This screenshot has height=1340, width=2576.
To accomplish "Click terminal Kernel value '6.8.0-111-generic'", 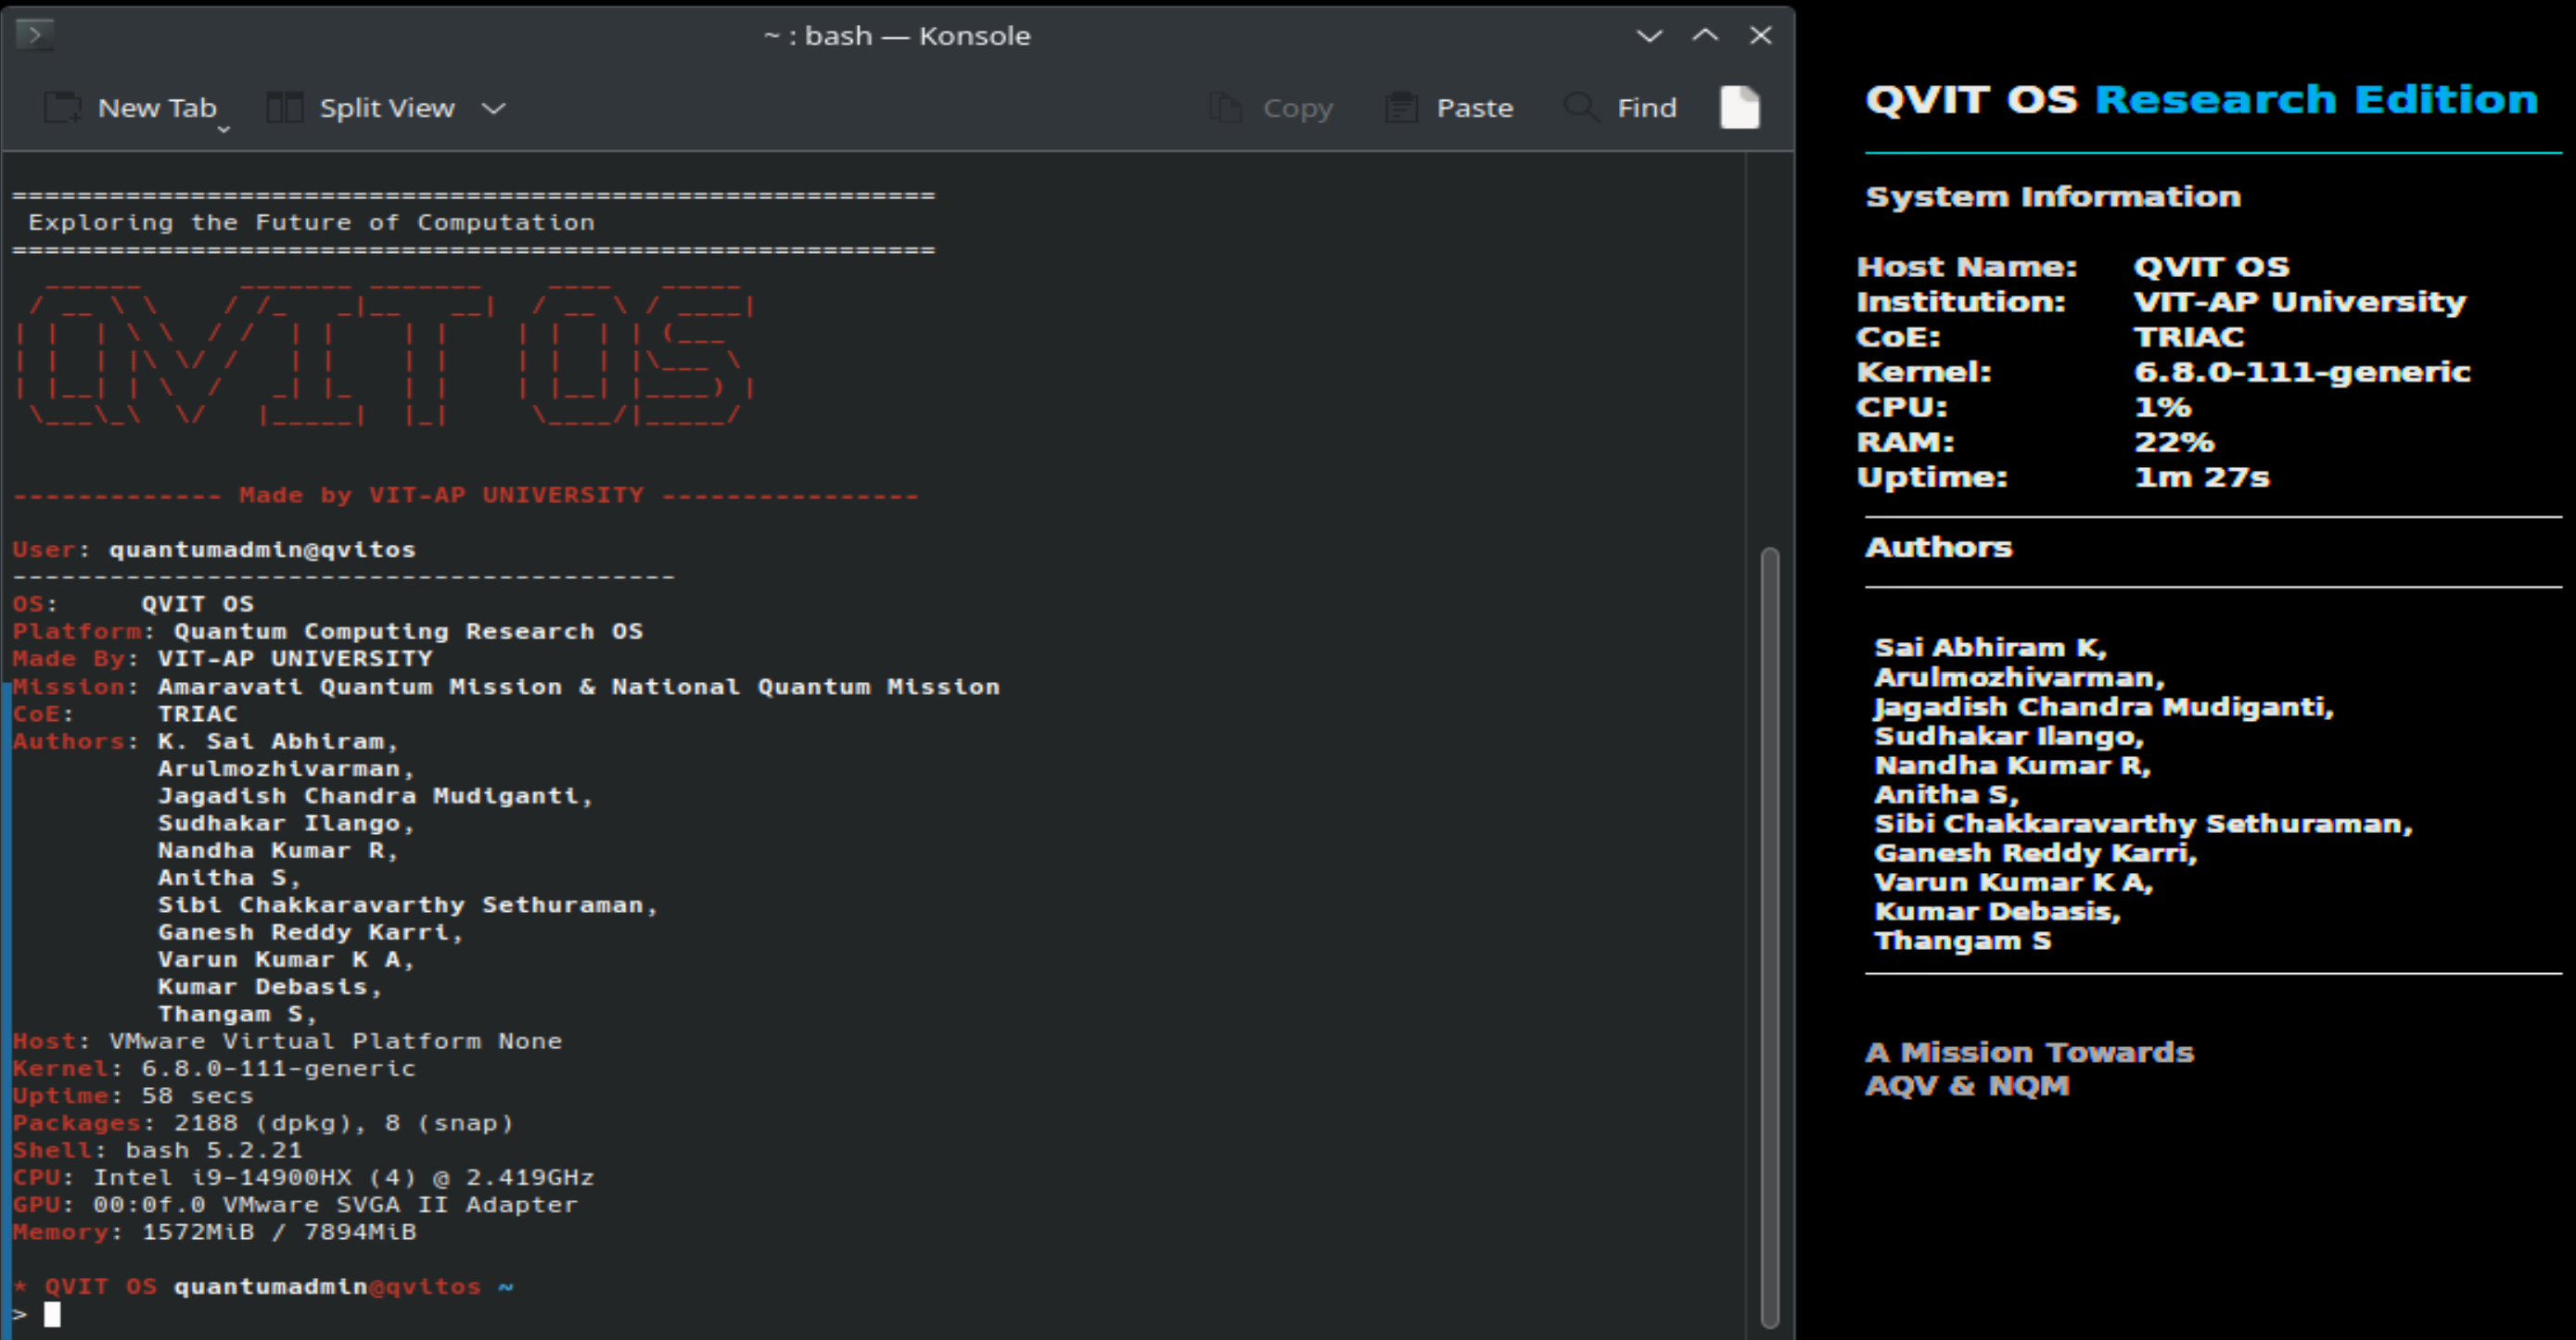I will point(278,1068).
